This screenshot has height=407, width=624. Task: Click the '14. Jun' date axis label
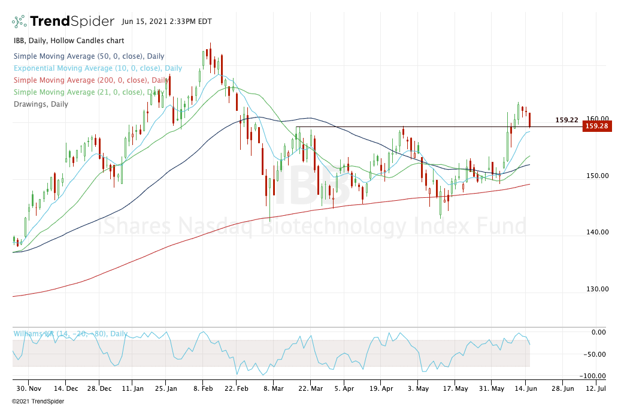tap(526, 388)
